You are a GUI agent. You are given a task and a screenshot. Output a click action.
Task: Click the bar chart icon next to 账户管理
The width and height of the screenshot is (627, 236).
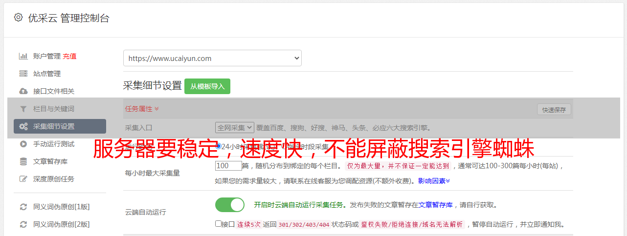coord(23,56)
